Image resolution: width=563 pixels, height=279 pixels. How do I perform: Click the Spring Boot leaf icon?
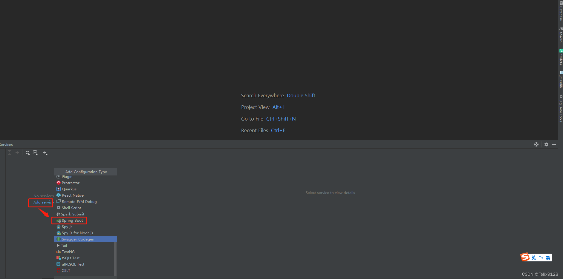[59, 221]
